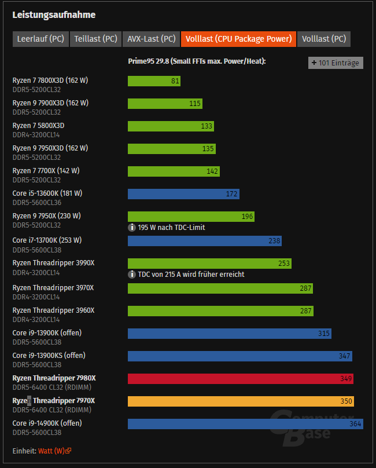The width and height of the screenshot is (376, 468).
Task: Select the Ryzen 9 7950X (230 W) label
Action: [x=46, y=216]
